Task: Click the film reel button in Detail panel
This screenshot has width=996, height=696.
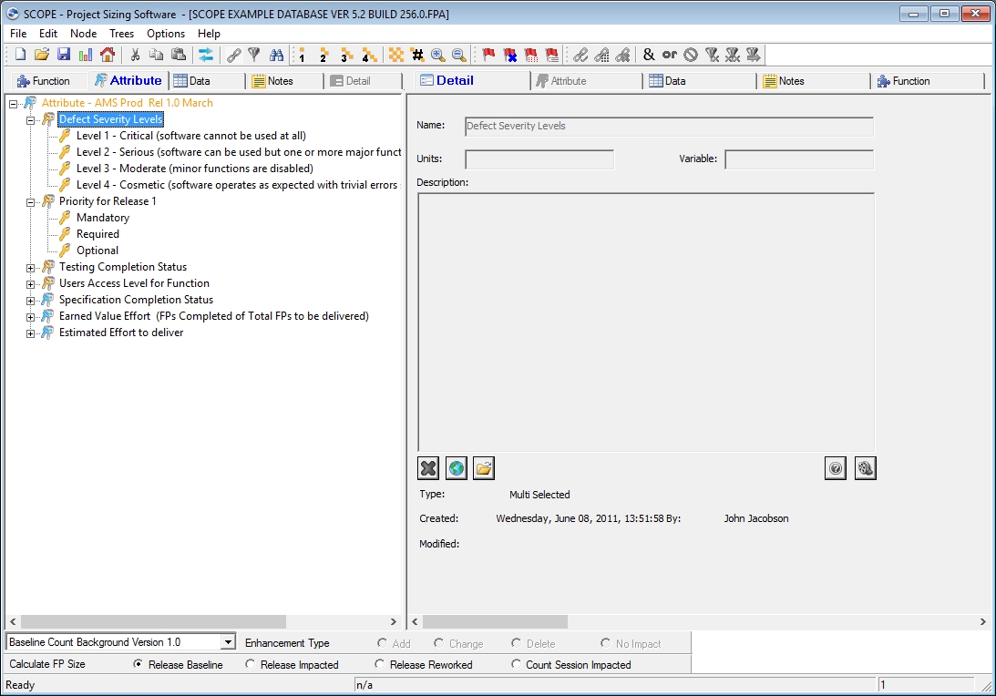Action: click(865, 468)
